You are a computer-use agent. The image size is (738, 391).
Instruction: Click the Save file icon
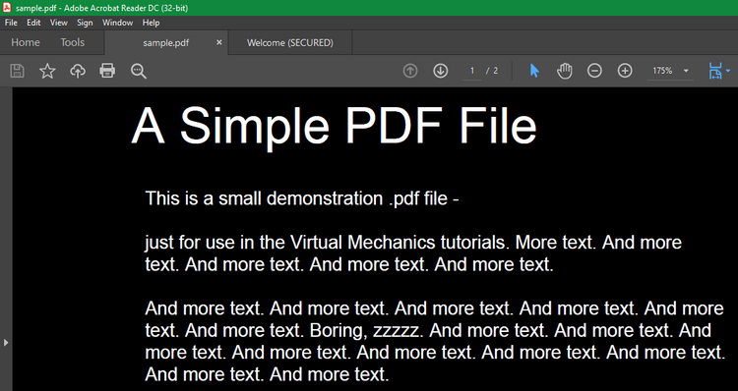(18, 71)
